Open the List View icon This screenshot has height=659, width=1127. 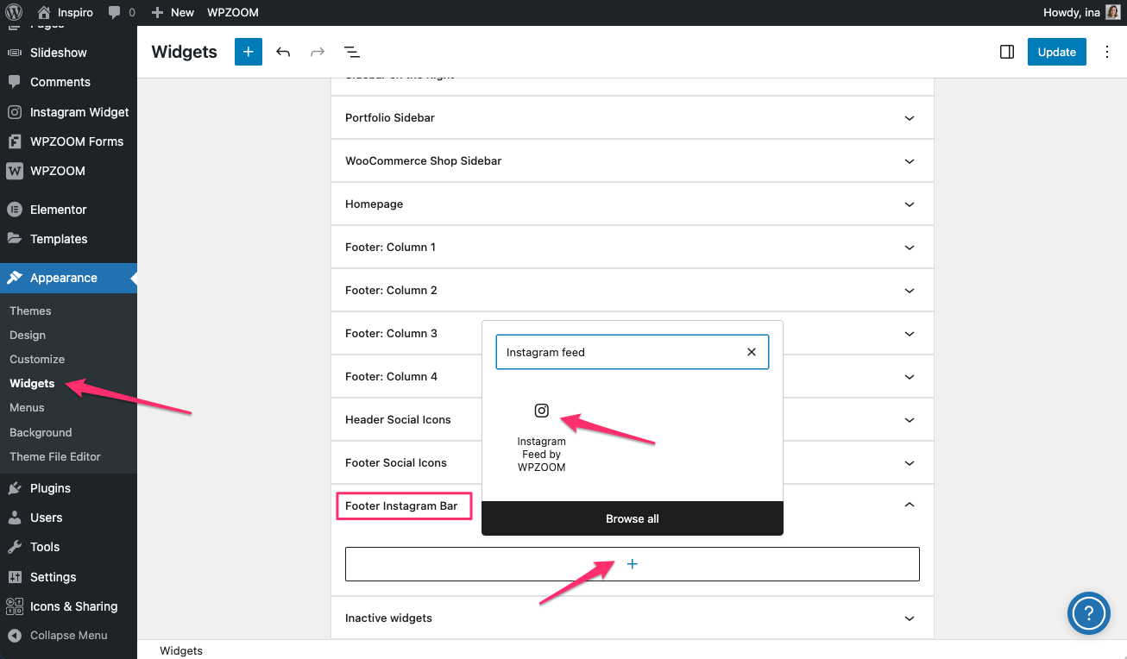[352, 52]
